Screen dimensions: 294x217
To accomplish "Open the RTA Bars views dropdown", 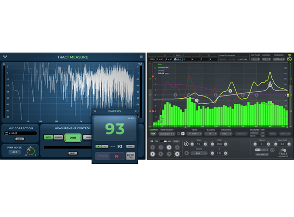I will [x=194, y=134].
